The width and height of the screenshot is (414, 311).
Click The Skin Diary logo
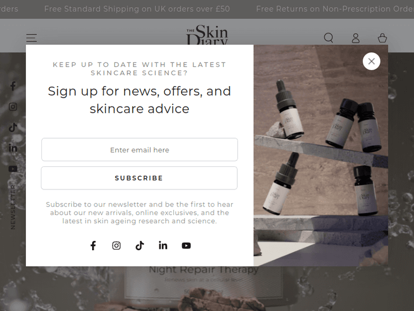207,35
